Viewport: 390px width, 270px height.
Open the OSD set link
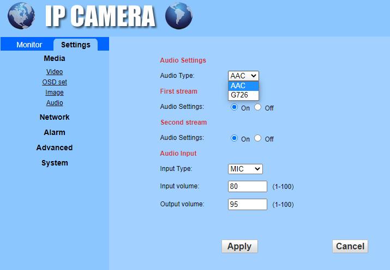point(55,82)
